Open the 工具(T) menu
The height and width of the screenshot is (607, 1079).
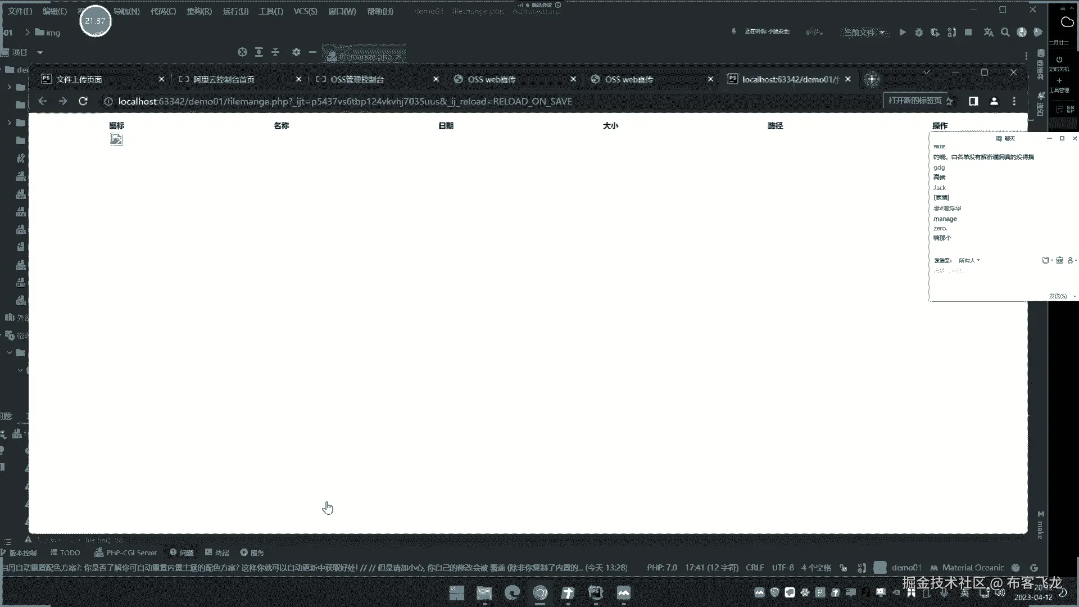(x=270, y=11)
